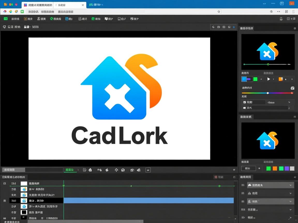298x223 pixels.
Task: Select the active browser tab with the colorful favicon
Action: 38,5
